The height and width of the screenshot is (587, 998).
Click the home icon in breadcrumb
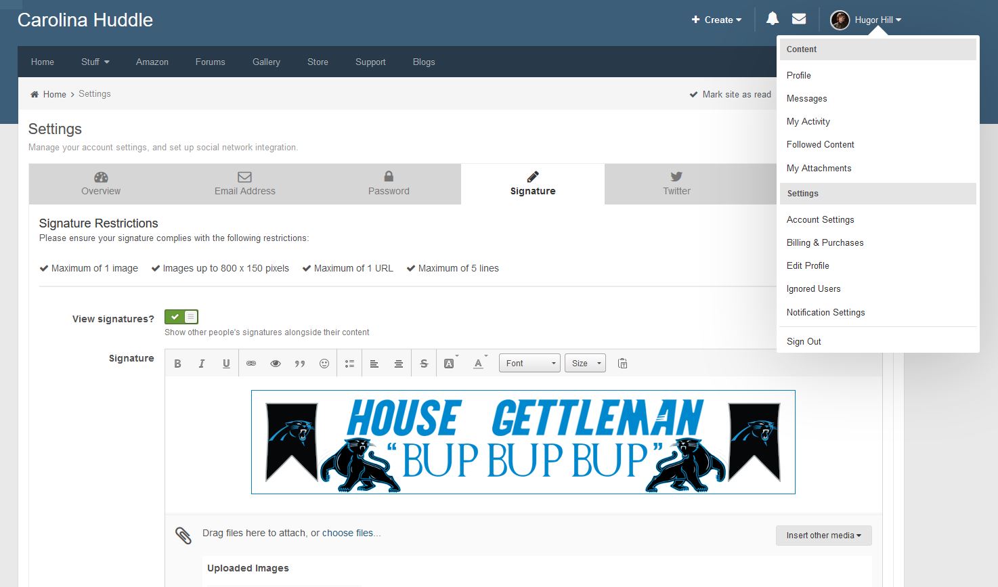(35, 94)
